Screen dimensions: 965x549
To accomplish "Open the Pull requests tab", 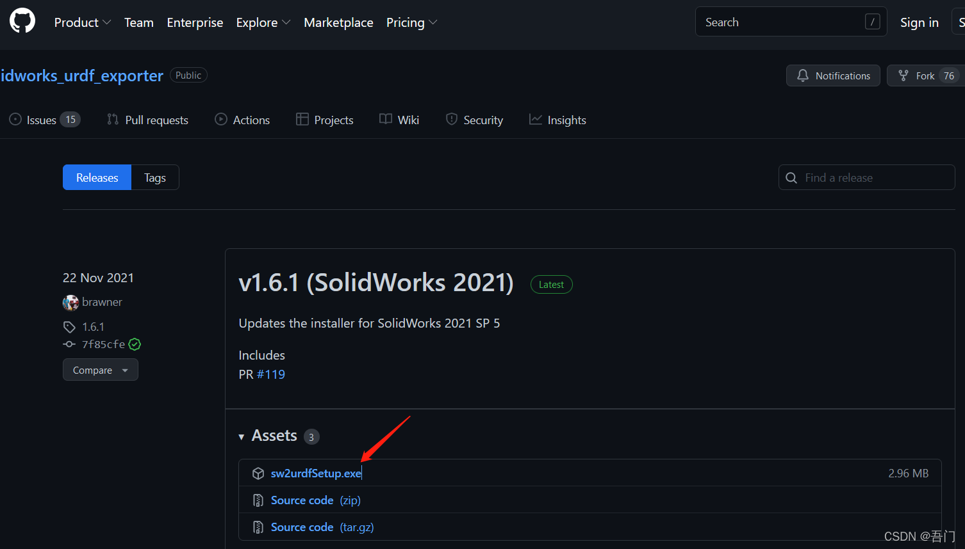I will [x=147, y=120].
